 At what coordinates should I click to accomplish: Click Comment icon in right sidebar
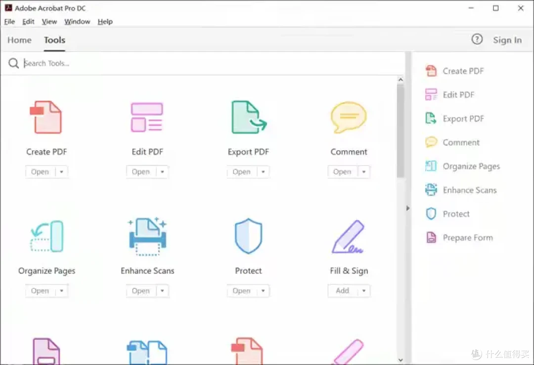coord(431,142)
